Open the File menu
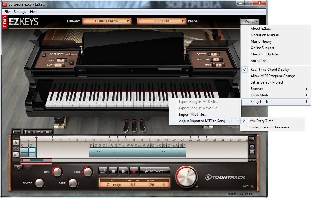Screen dimensions: 311x198 tap(7, 12)
